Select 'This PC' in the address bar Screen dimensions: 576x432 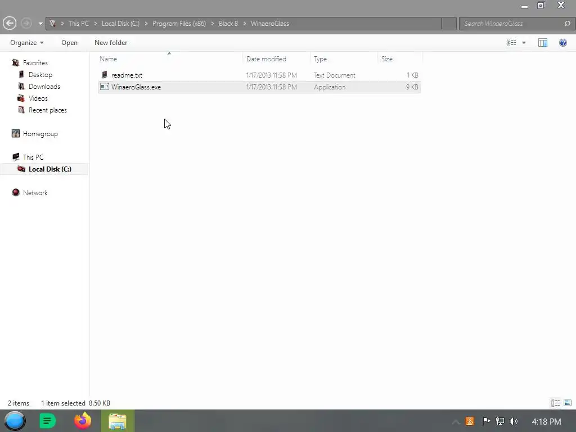(x=79, y=24)
